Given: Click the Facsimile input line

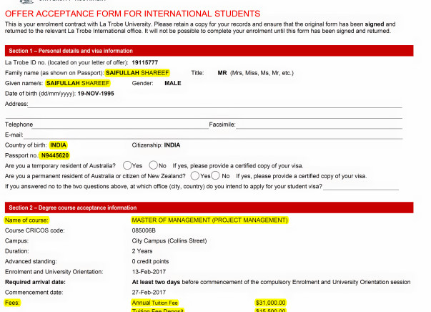Looking at the screenshot, I should pyautogui.click(x=319, y=125).
